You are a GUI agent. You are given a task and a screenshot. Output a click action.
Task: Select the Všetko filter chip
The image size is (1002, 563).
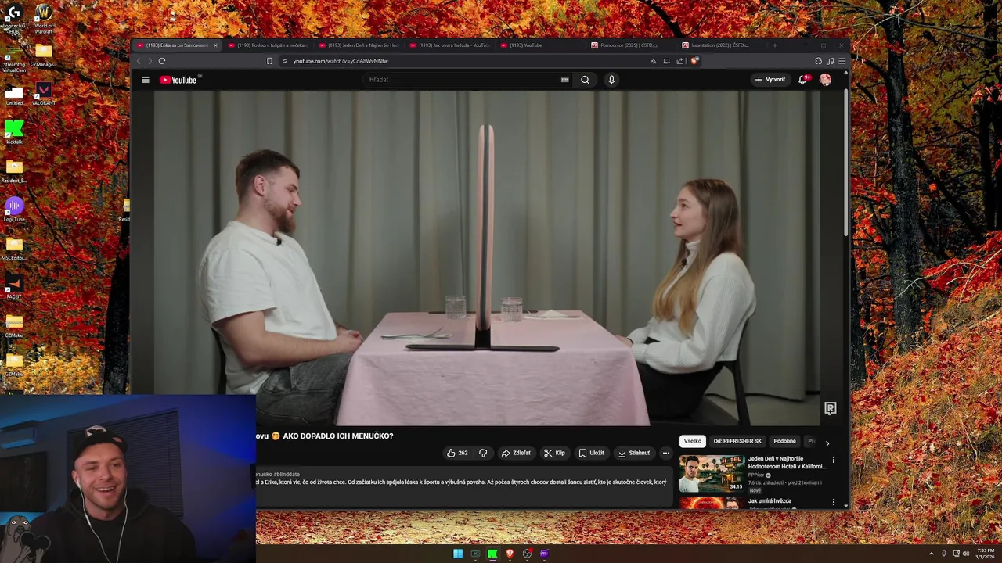(x=693, y=441)
